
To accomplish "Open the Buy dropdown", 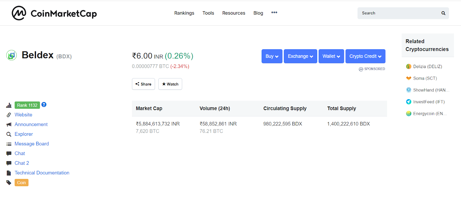I will pos(272,56).
